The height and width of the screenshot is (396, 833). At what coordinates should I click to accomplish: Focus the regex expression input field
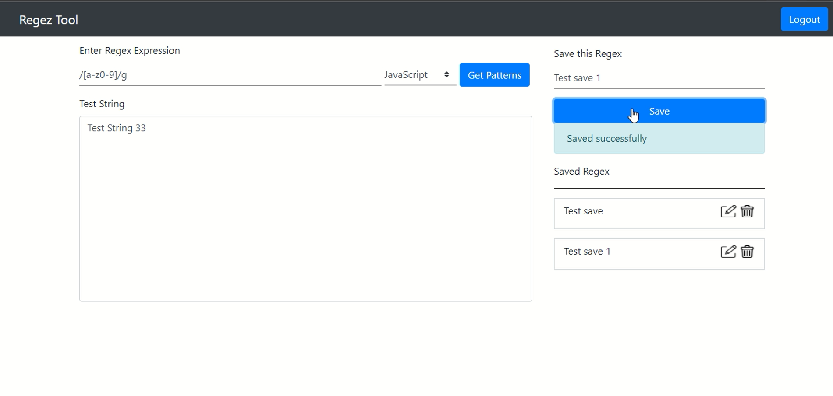230,75
